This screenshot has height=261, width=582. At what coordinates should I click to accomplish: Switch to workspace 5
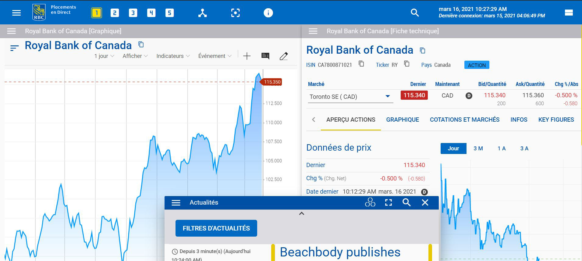point(169,13)
